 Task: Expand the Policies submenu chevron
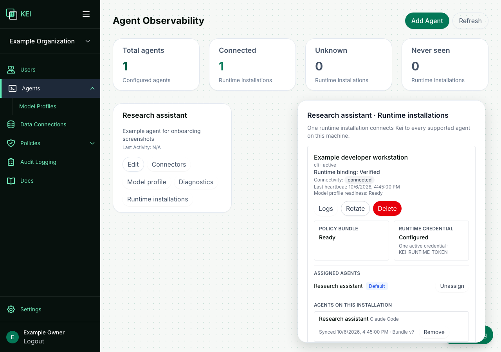92,143
